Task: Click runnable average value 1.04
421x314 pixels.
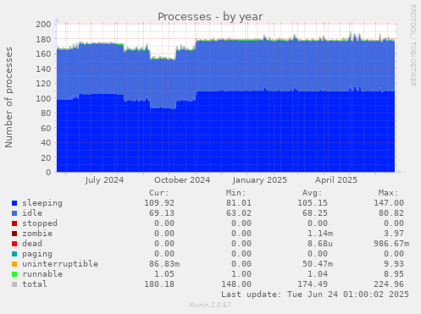Action: 318,274
